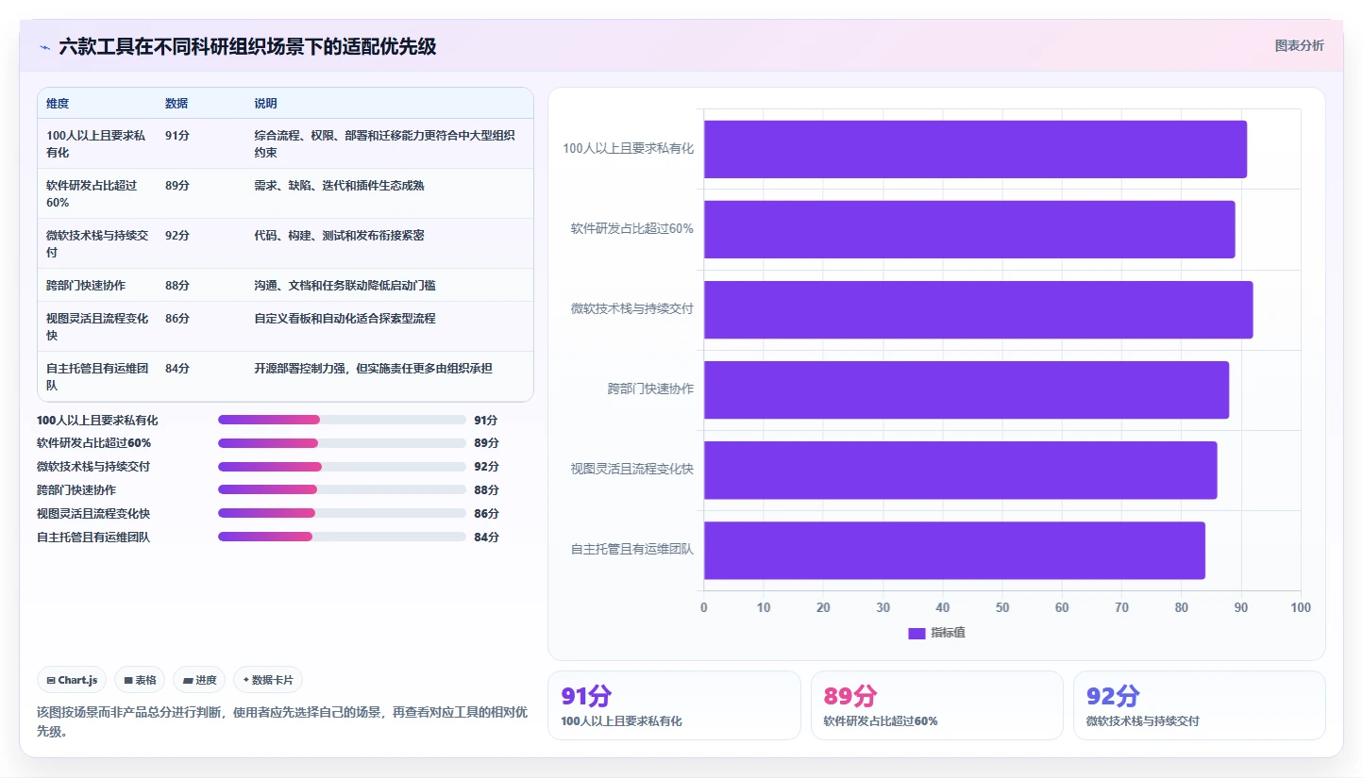The height and width of the screenshot is (778, 1363).
Task: Click description 自定义看板和自动化适合探索型流程
Action: [345, 318]
